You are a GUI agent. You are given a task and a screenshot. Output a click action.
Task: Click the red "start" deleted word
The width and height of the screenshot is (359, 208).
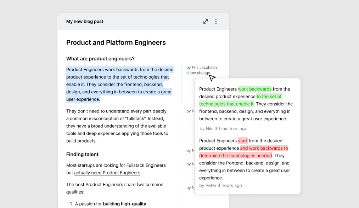(243, 140)
